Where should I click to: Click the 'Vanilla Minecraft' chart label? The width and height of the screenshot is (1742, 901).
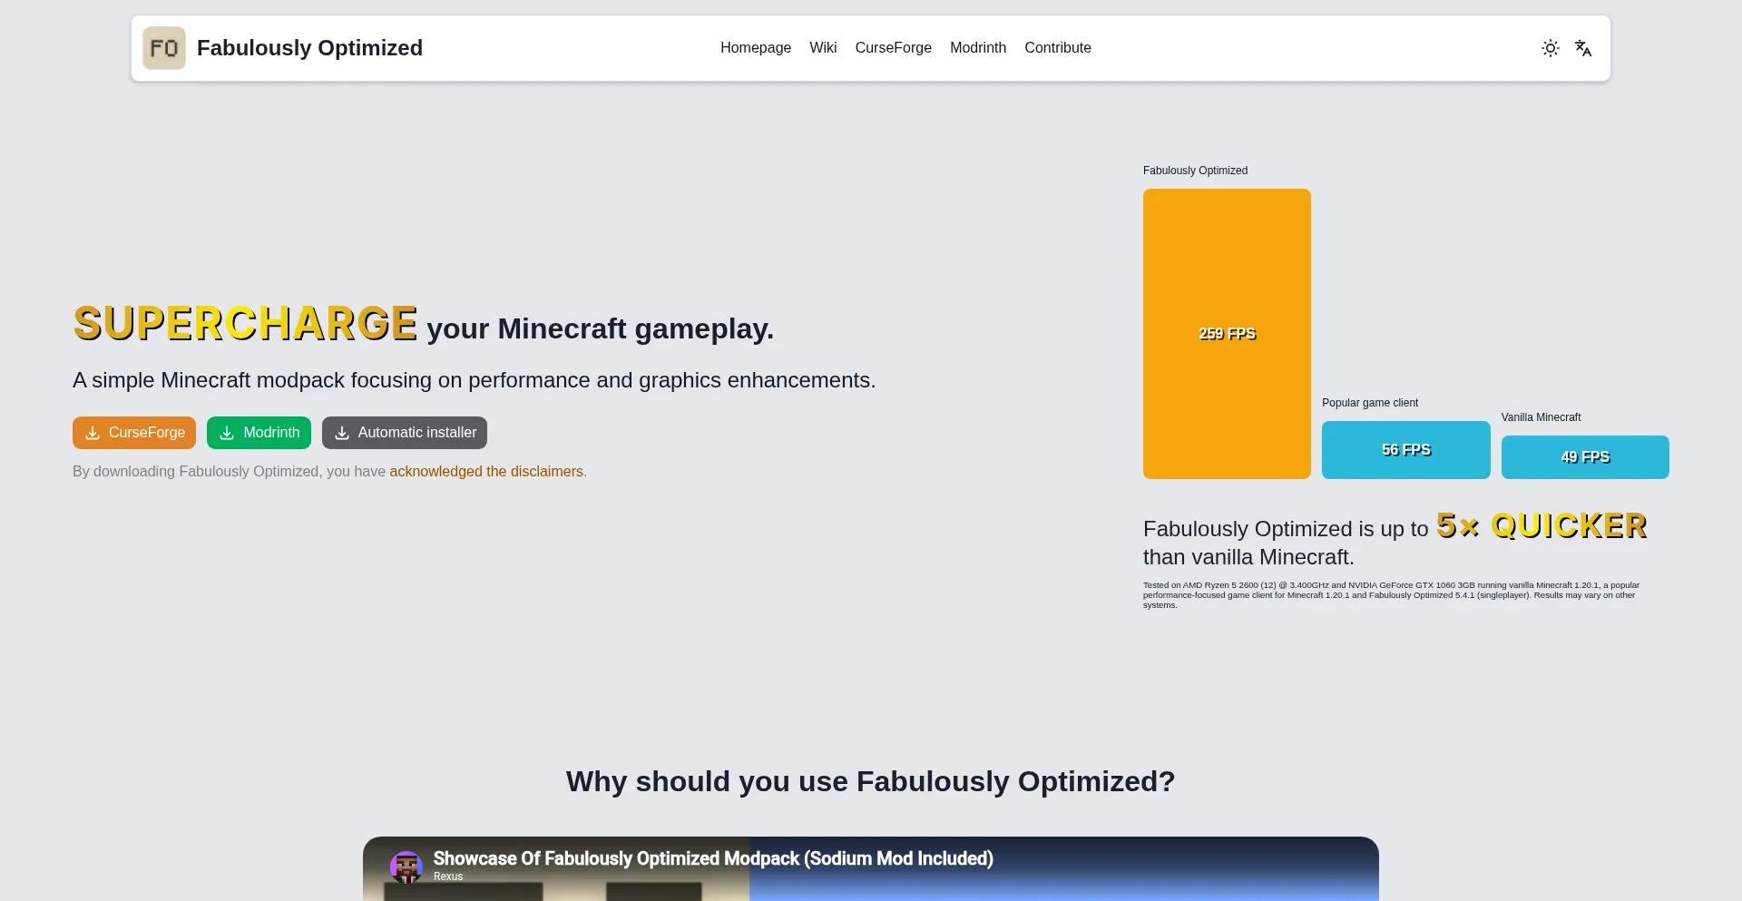click(1541, 417)
